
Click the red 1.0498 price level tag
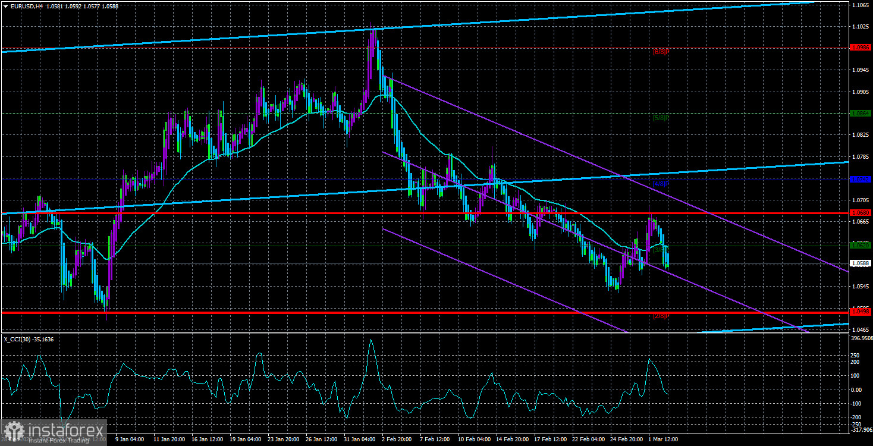[860, 311]
